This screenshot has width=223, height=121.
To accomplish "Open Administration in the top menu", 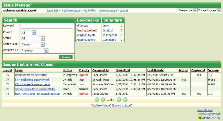I will coord(108,11).
